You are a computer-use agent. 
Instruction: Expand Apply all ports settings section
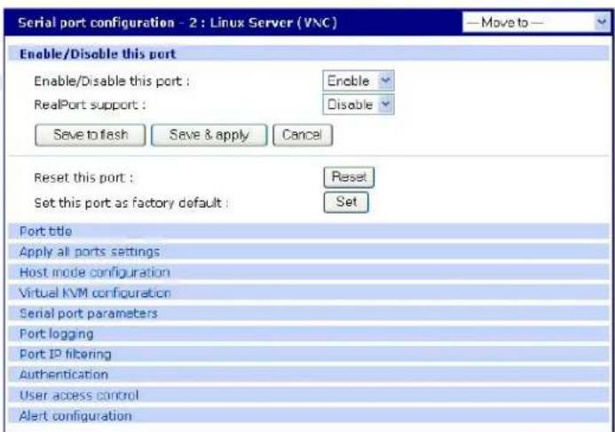click(x=308, y=252)
